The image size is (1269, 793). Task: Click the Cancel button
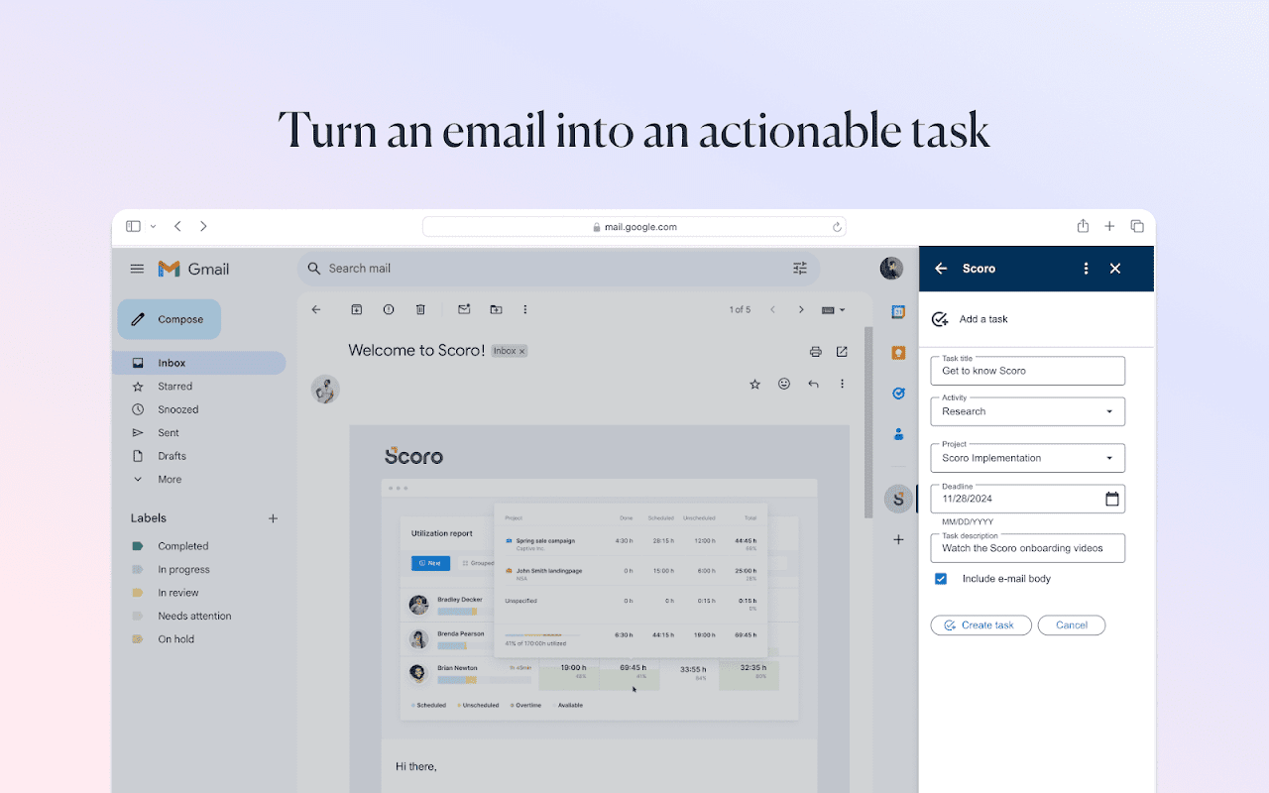tap(1072, 625)
